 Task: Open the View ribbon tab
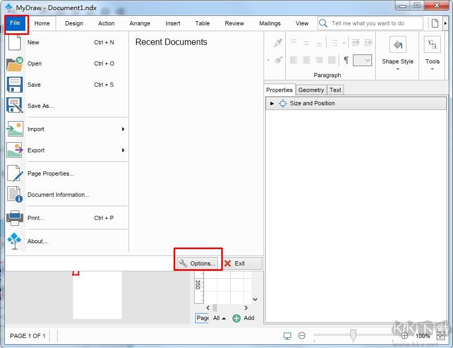pyautogui.click(x=302, y=23)
